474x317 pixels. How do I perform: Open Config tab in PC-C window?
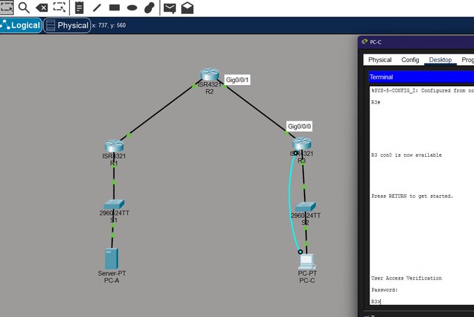[x=410, y=60]
